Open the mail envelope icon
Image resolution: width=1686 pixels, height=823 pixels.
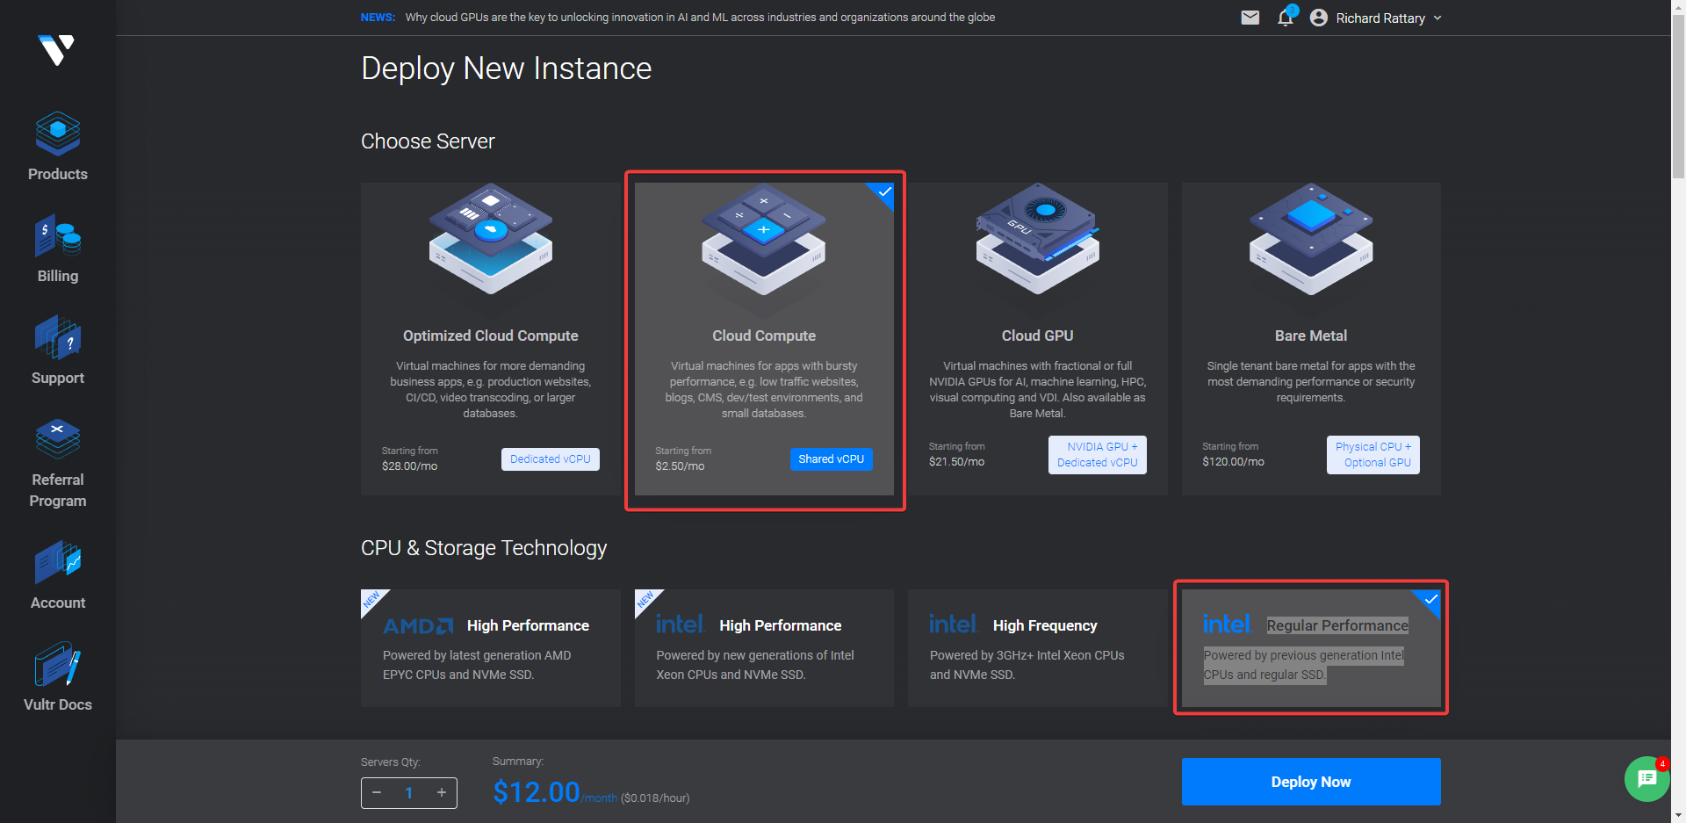1250,18
